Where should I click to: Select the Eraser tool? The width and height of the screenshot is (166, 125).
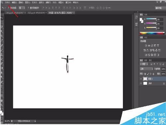[x=2, y=64]
